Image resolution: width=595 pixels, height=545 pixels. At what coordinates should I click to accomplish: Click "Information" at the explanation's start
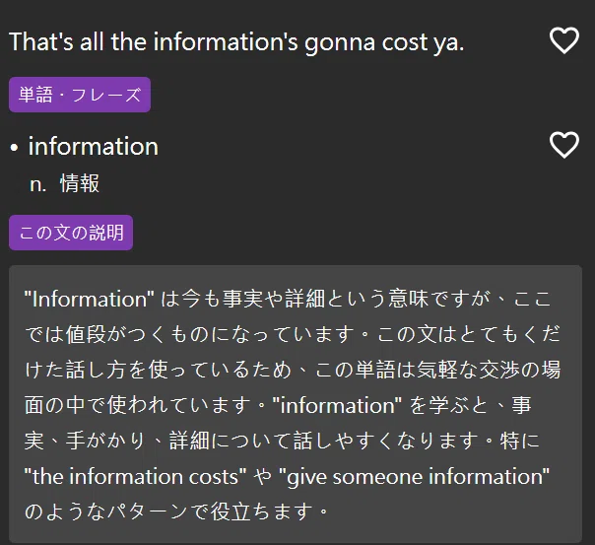click(90, 299)
